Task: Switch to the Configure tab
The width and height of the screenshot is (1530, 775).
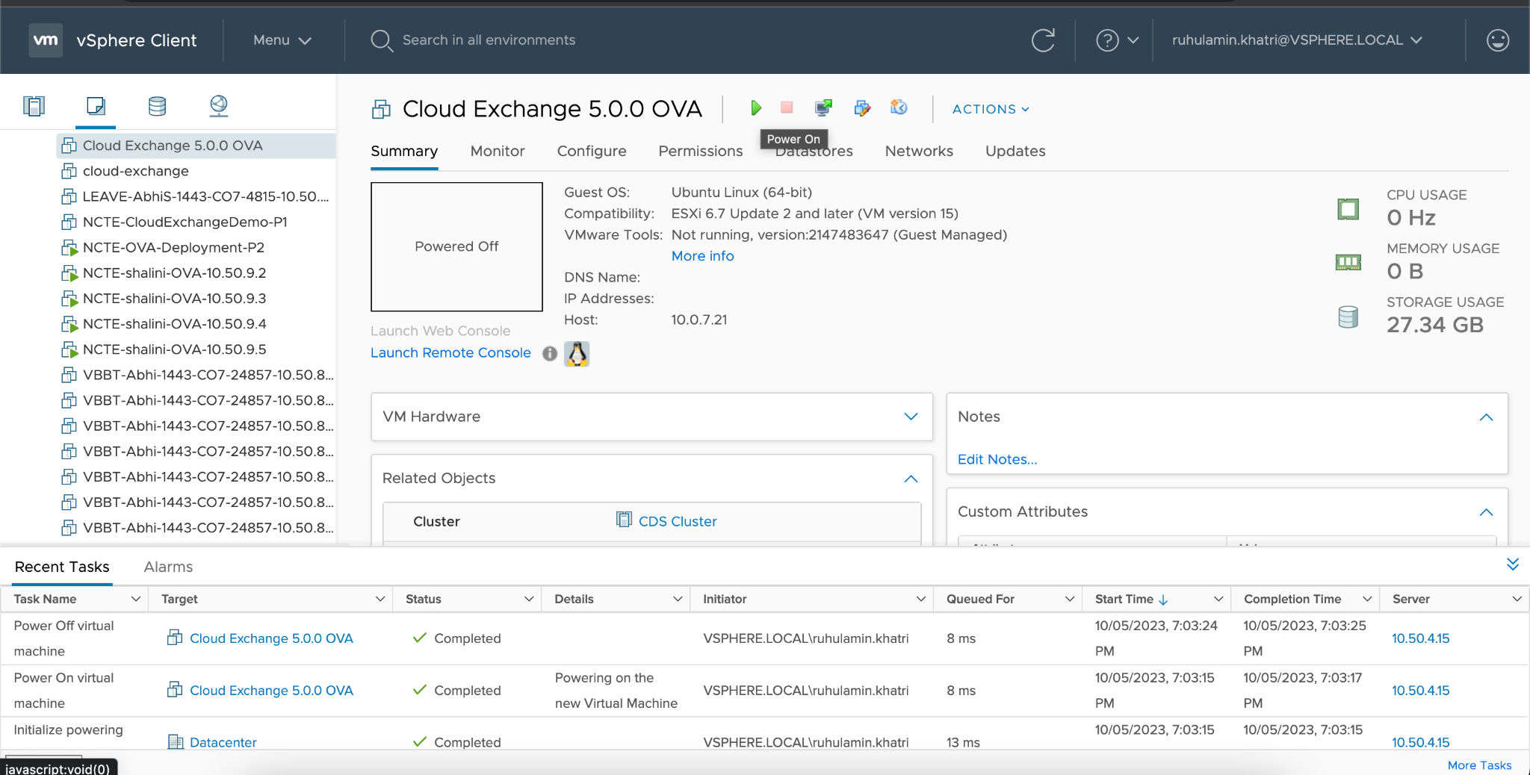Action: click(592, 151)
